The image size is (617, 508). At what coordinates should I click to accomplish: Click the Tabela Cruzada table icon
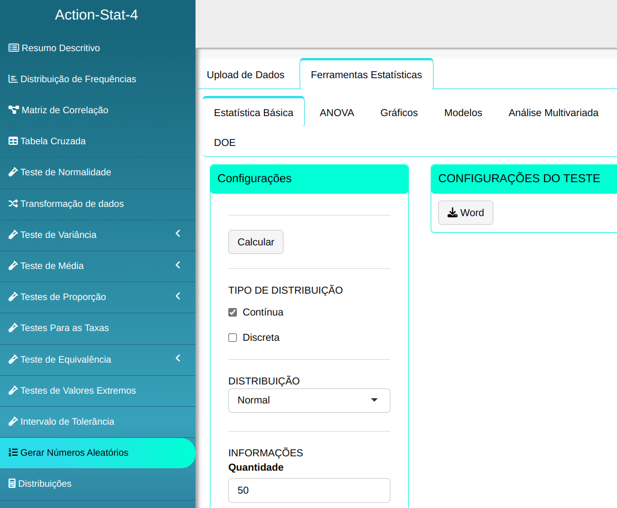point(13,141)
